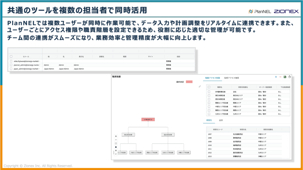
Task: Sort by the 得意先コード column header
Action: pos(218,130)
